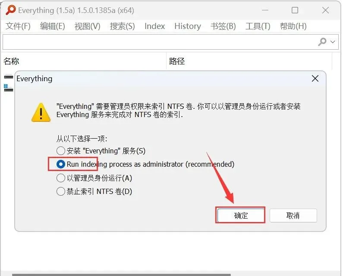The height and width of the screenshot is (276, 343).
Task: Select the disable NTFS volume indexing (D) radio
Action: point(60,191)
